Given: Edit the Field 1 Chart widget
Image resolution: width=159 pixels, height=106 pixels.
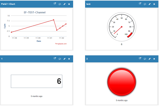Looking at the screenshot, I should click(x=64, y=4).
